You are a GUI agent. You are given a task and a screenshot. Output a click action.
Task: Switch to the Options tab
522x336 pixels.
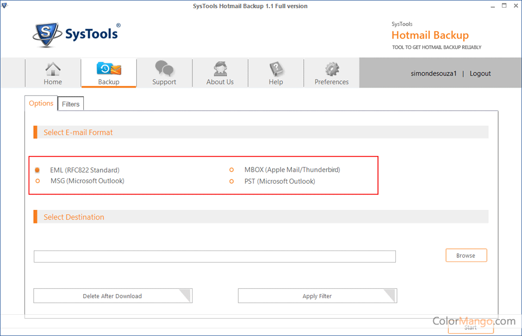pyautogui.click(x=41, y=103)
